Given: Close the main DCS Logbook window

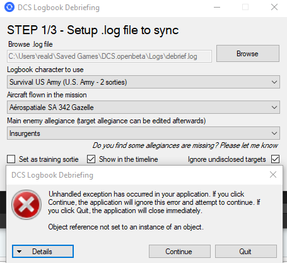Looking at the screenshot, I should [274, 7].
